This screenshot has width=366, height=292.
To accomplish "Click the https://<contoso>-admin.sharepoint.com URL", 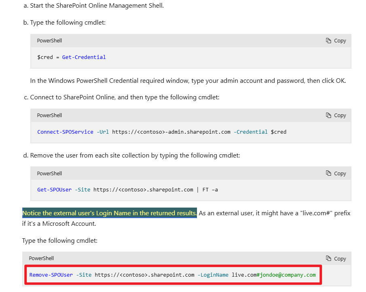I will (171, 132).
